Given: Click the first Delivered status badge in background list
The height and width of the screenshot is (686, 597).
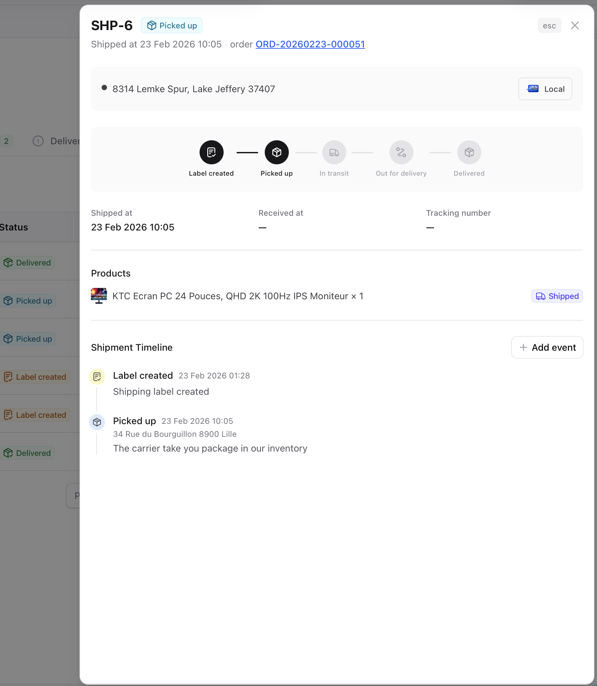Looking at the screenshot, I should tap(27, 263).
